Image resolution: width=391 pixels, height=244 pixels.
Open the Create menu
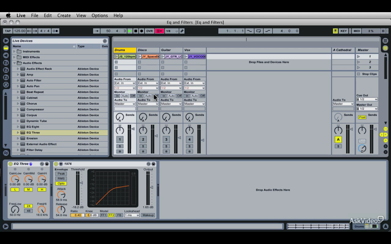tap(64, 16)
